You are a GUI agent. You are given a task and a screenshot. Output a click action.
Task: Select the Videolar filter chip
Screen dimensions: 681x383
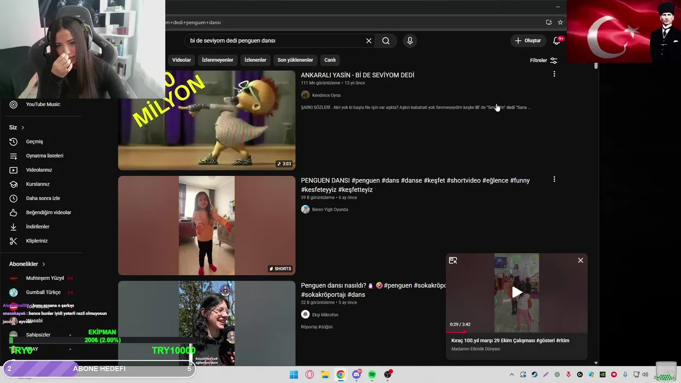point(181,60)
